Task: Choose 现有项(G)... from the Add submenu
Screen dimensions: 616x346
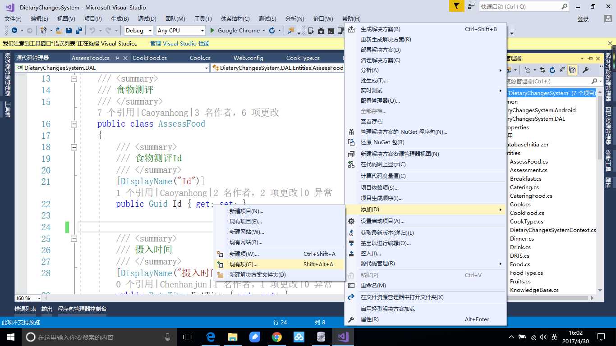Action: [x=279, y=264]
